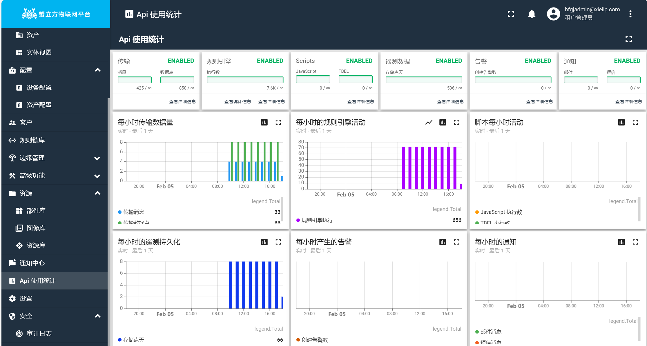The height and width of the screenshot is (346, 647).
Task: Click the 消息 progress bar on 传输 card
Action: tap(135, 80)
